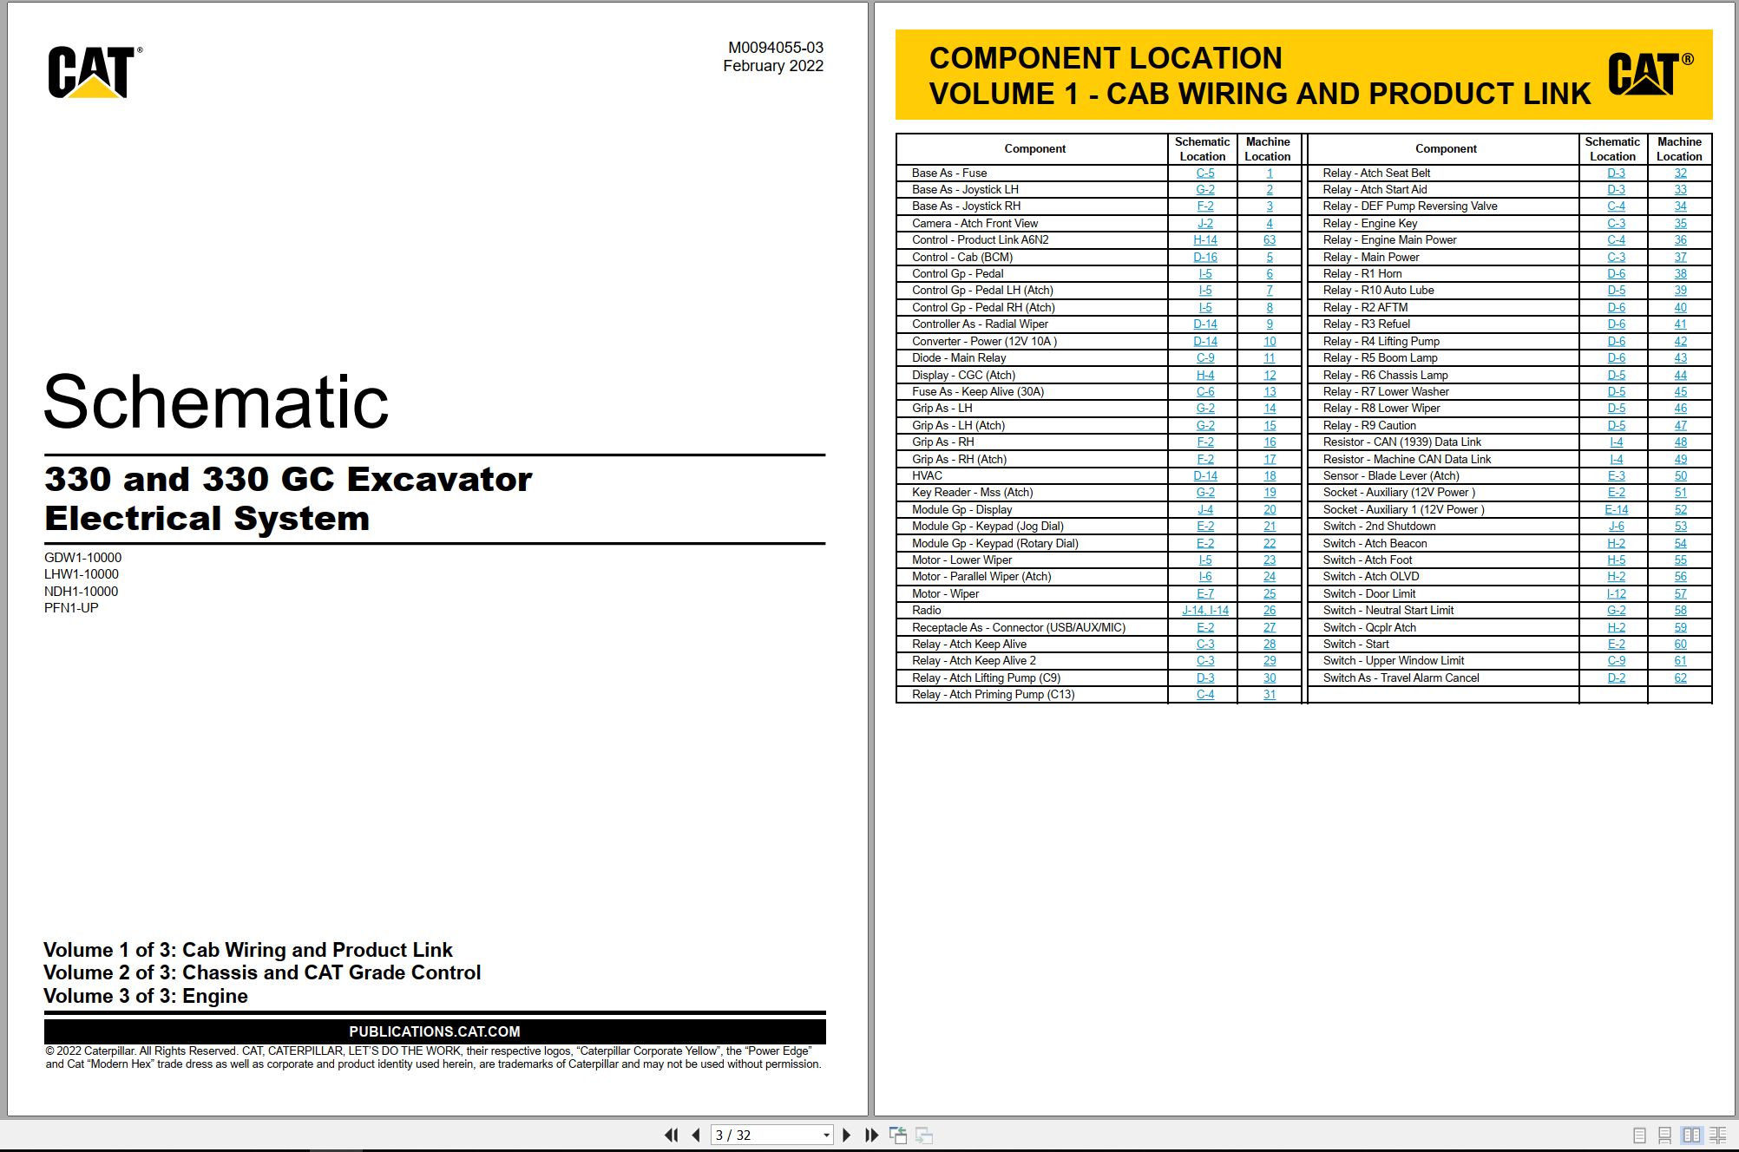Click the 'Component Location Volume 1' heading

tap(1260, 75)
